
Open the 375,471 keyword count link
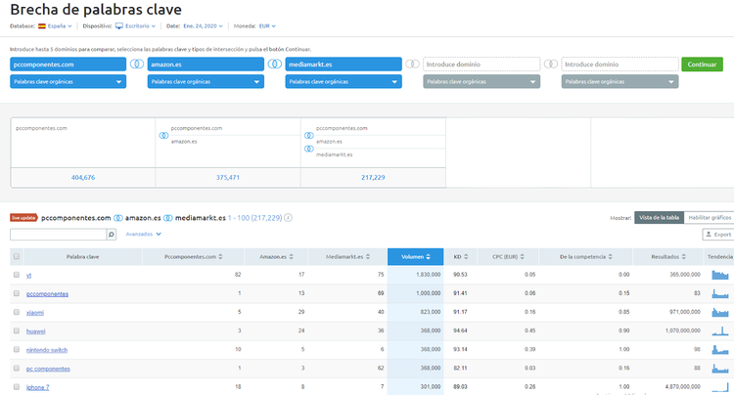coord(228,177)
